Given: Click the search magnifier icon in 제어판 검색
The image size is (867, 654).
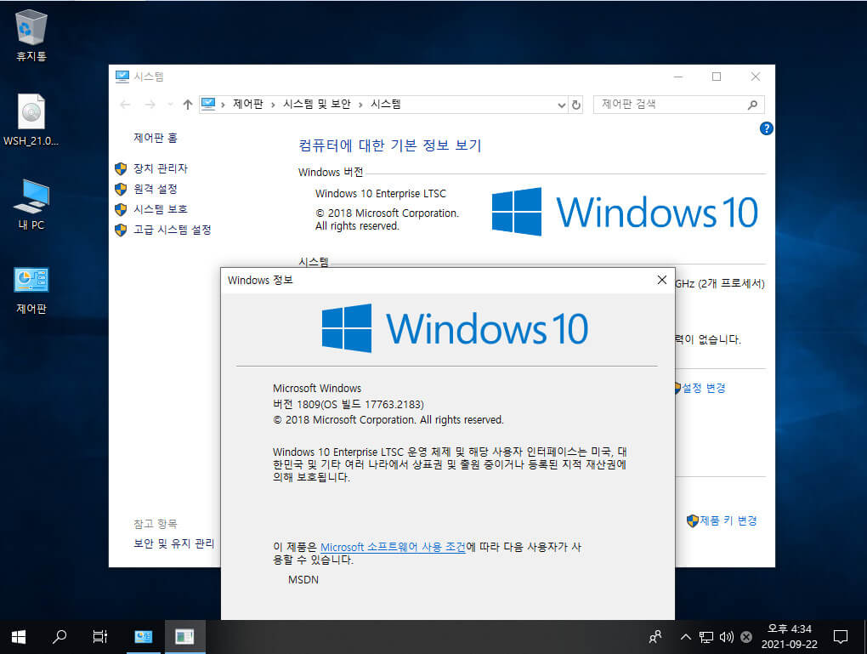Looking at the screenshot, I should point(752,105).
